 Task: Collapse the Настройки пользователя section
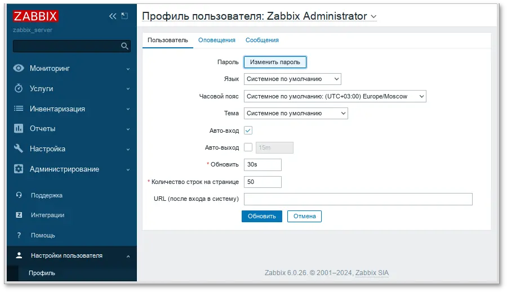pyautogui.click(x=128, y=256)
